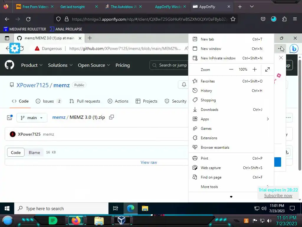Screen dimensions: 302x227
Task: Expand Firefox list all tabs chevron
Action: 252,7
